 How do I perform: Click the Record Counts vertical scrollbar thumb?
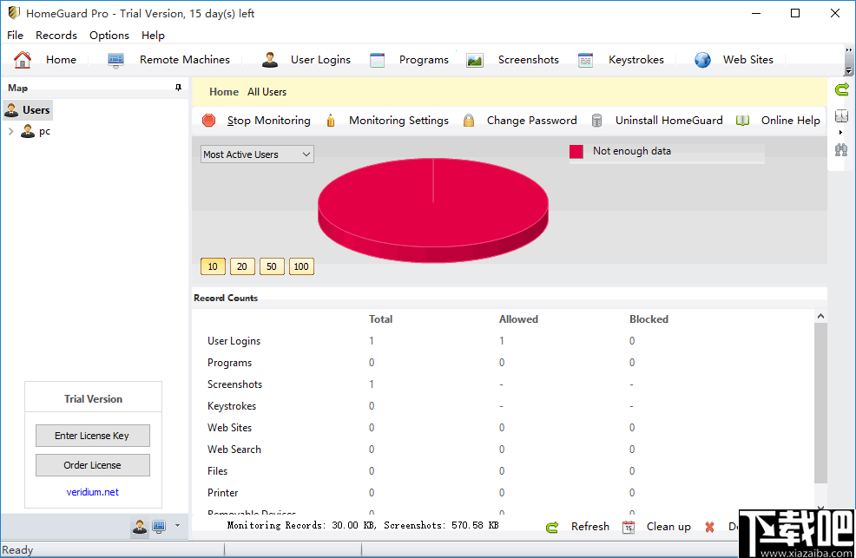pos(820,403)
